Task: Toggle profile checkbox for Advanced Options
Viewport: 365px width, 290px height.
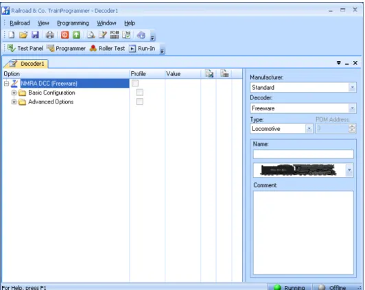Action: (140, 101)
